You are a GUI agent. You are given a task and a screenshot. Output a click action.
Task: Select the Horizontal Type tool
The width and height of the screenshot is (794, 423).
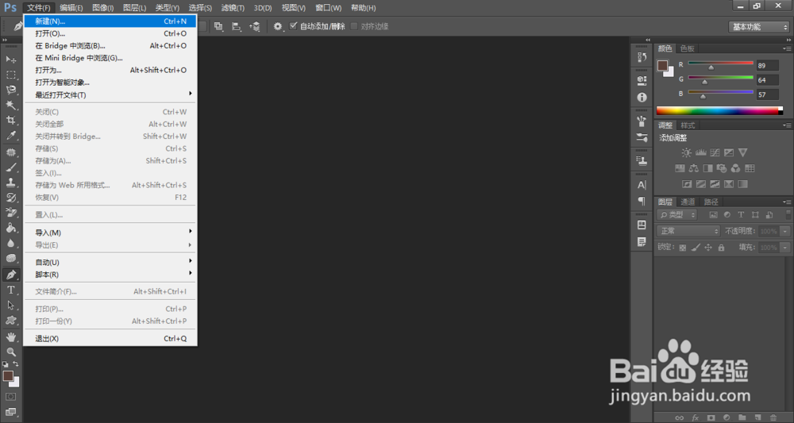10,290
